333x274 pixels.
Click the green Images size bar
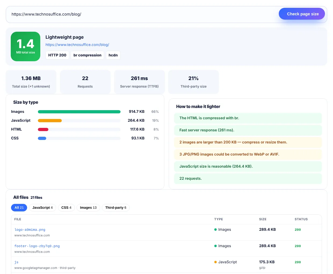tap(79, 112)
